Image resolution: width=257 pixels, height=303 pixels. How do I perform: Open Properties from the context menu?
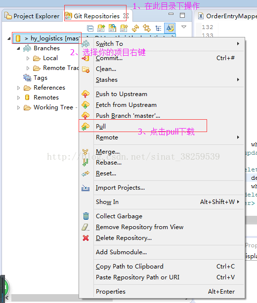pos(162,291)
